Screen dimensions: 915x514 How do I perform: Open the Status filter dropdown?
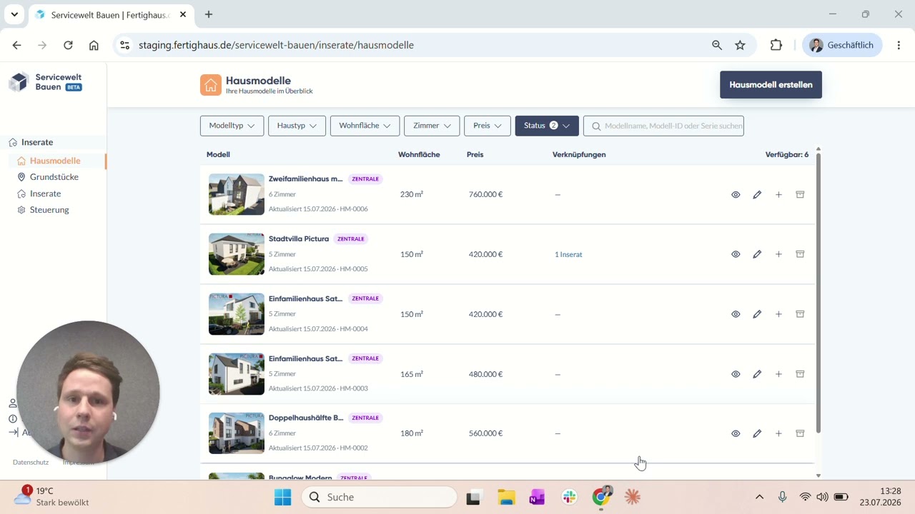coord(547,126)
